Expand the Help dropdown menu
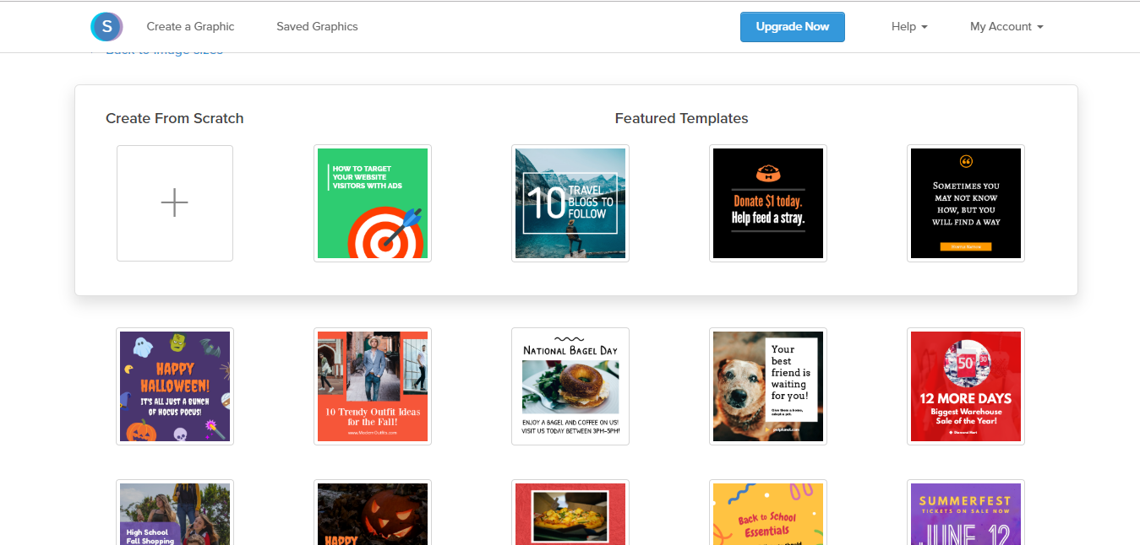 tap(909, 27)
